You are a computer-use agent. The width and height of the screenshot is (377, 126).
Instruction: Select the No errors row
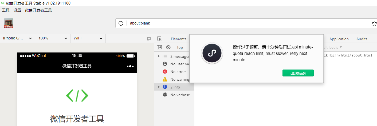pyautogui.click(x=174, y=72)
